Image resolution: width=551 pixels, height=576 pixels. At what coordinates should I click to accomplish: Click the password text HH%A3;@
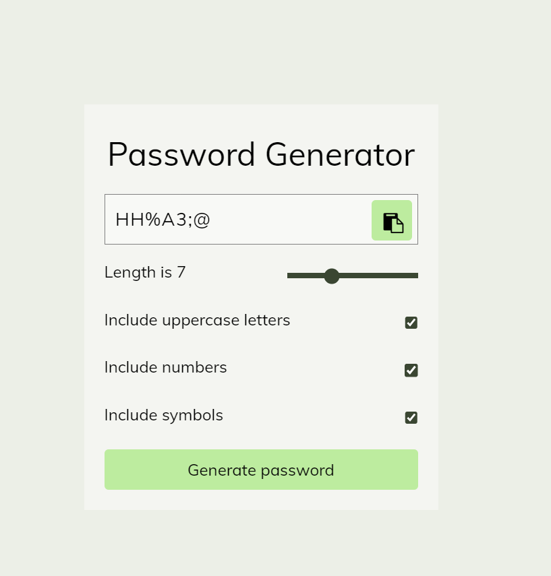163,220
